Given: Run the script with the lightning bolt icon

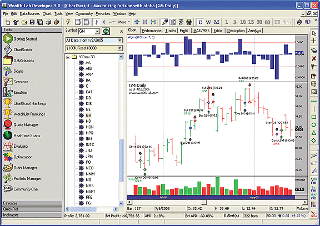Looking at the screenshot, I should point(68,22).
